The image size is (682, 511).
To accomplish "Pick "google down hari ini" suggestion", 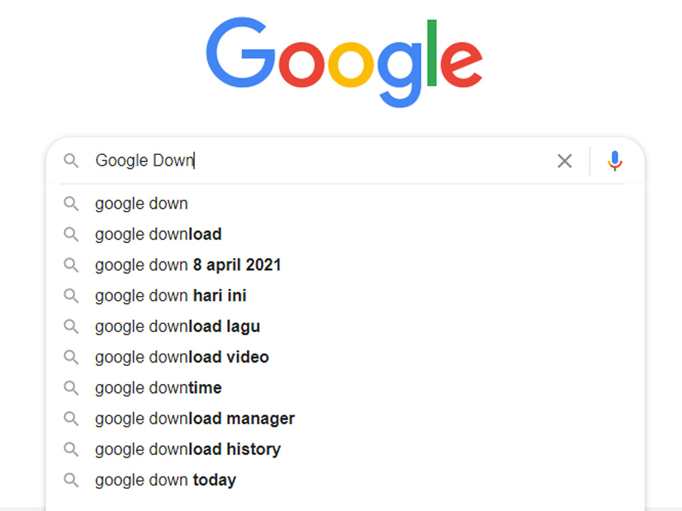I will pyautogui.click(x=170, y=295).
